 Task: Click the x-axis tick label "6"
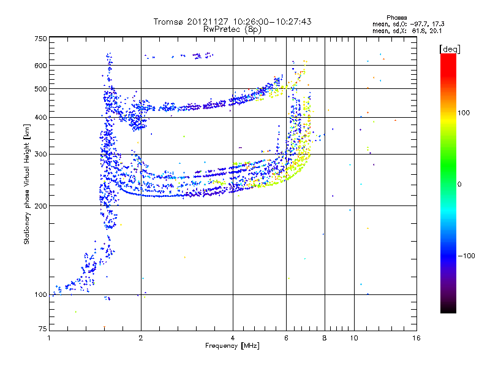(x=286, y=338)
